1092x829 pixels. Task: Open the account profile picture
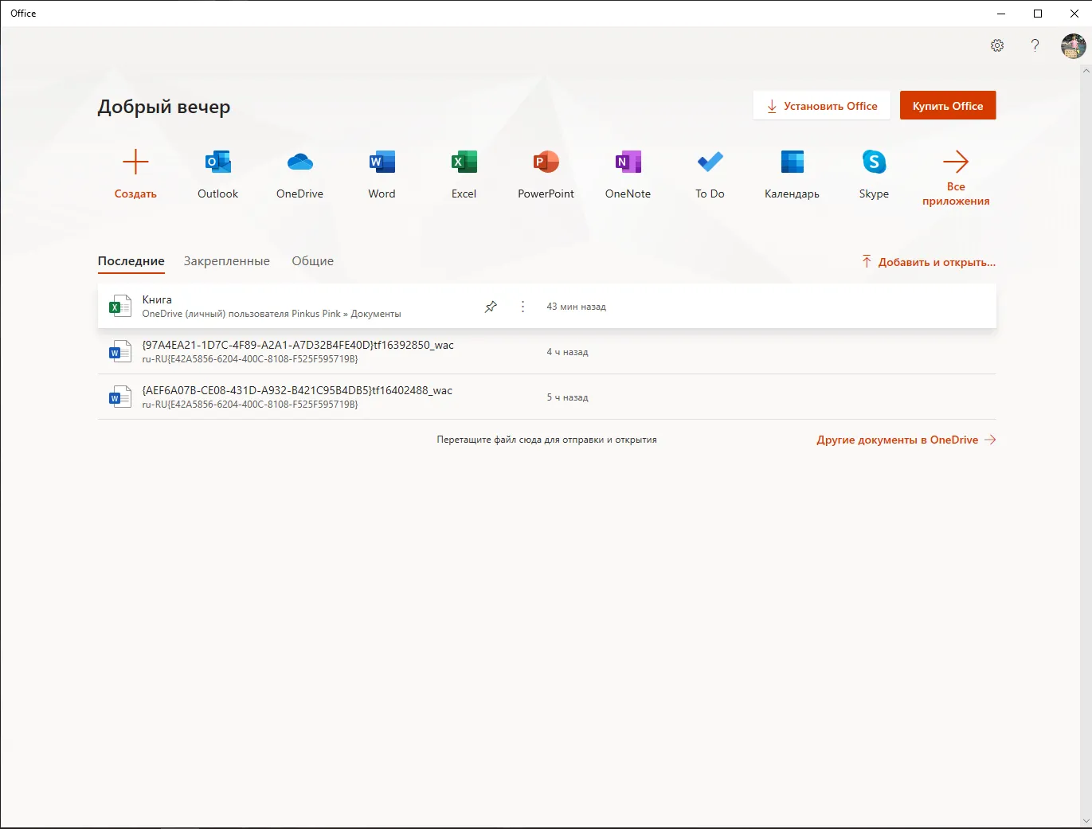(1073, 45)
